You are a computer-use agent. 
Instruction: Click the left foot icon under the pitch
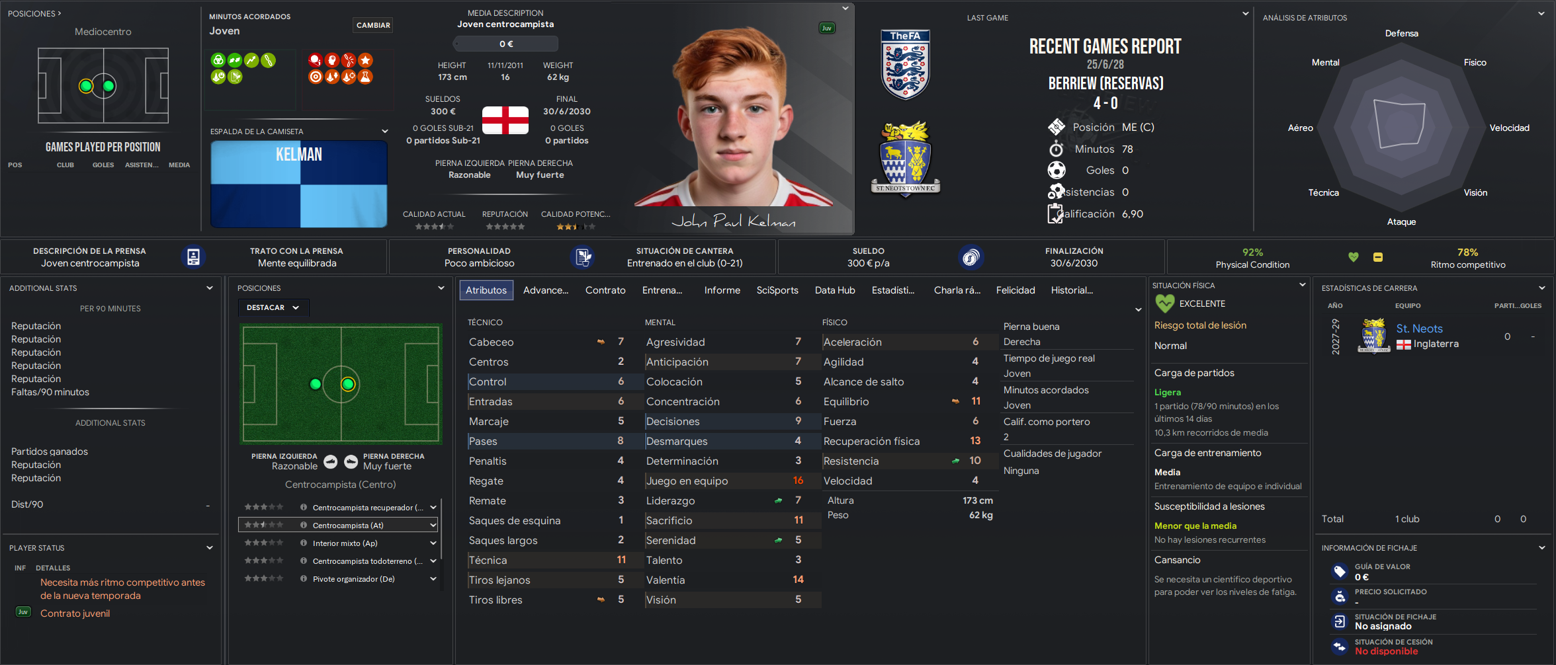click(x=331, y=462)
